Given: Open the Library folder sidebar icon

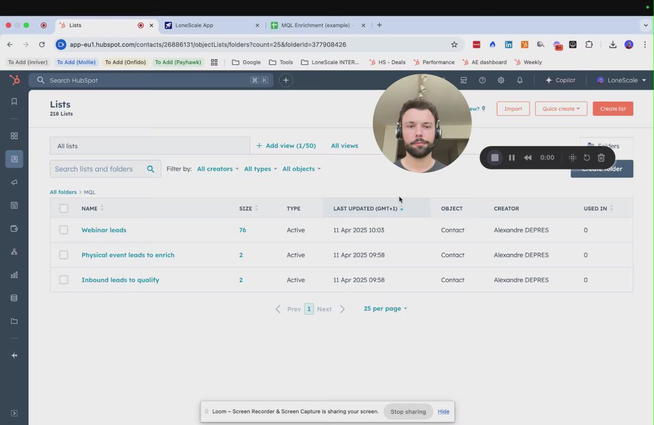Looking at the screenshot, I should pos(14,321).
